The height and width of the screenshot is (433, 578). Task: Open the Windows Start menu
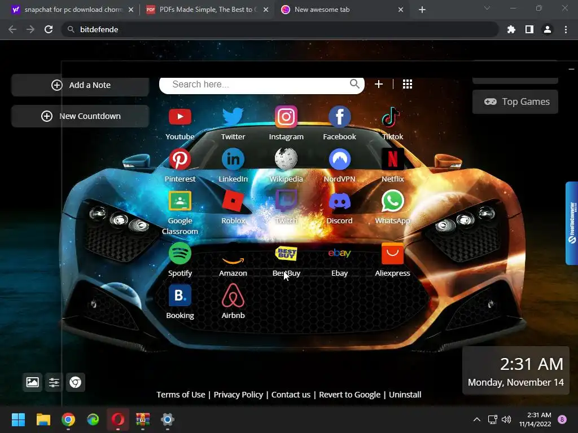click(x=18, y=419)
